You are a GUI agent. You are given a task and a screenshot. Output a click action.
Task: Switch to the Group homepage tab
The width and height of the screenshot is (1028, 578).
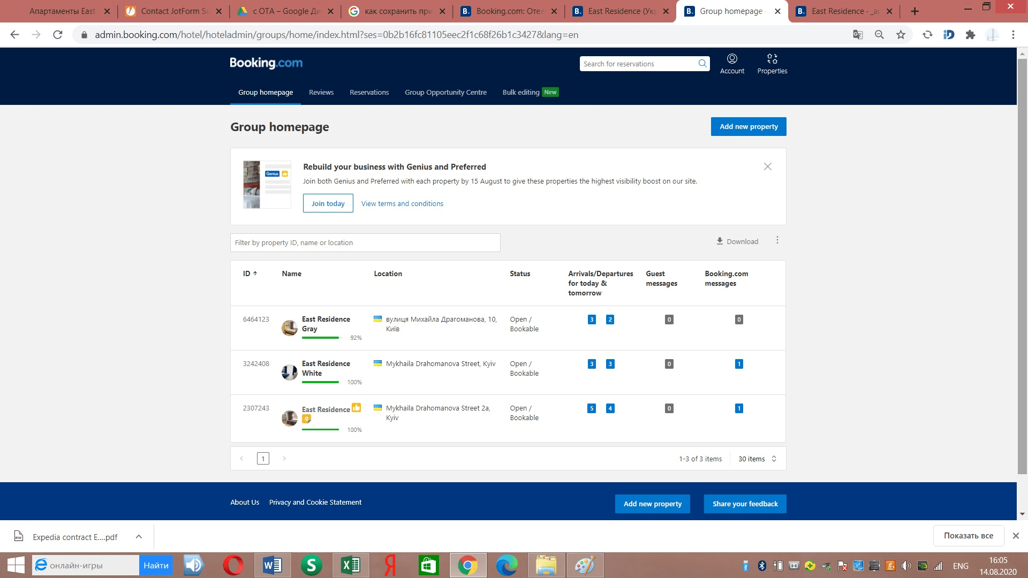click(x=266, y=92)
